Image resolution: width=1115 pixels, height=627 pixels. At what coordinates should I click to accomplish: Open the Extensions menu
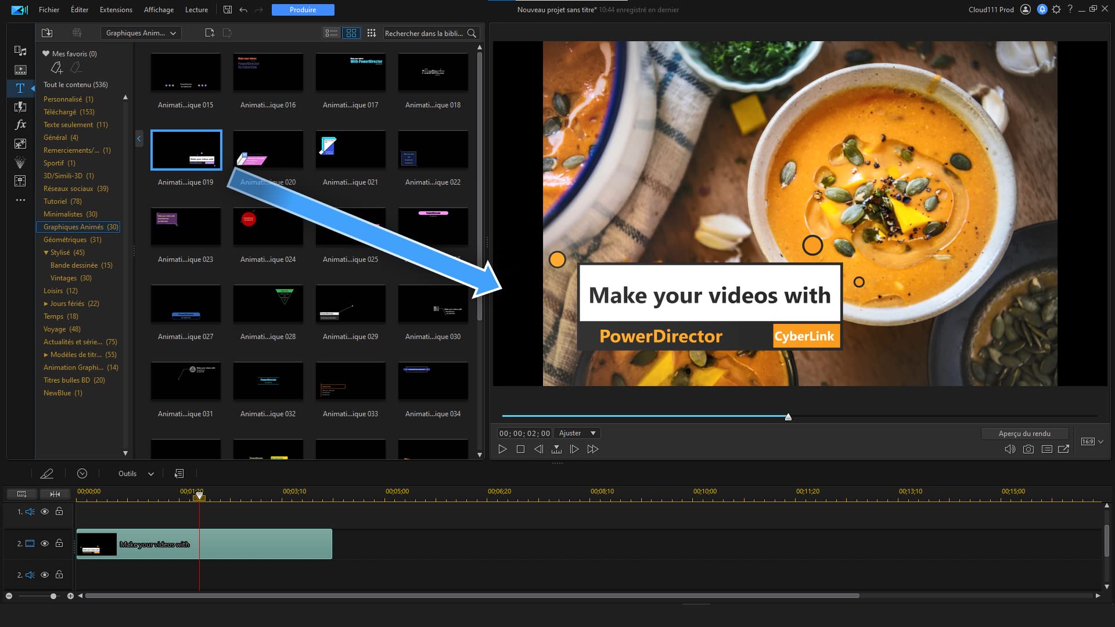point(116,10)
